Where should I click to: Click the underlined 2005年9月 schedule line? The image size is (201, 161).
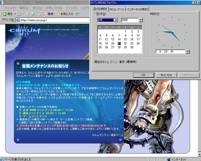pyautogui.click(x=62, y=126)
